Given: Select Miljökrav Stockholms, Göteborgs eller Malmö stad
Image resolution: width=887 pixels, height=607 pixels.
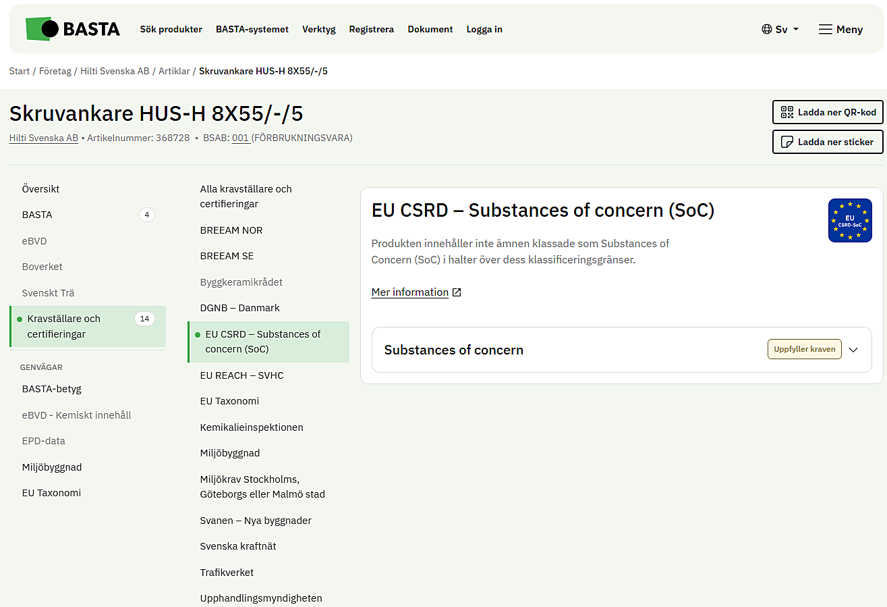Looking at the screenshot, I should [268, 487].
